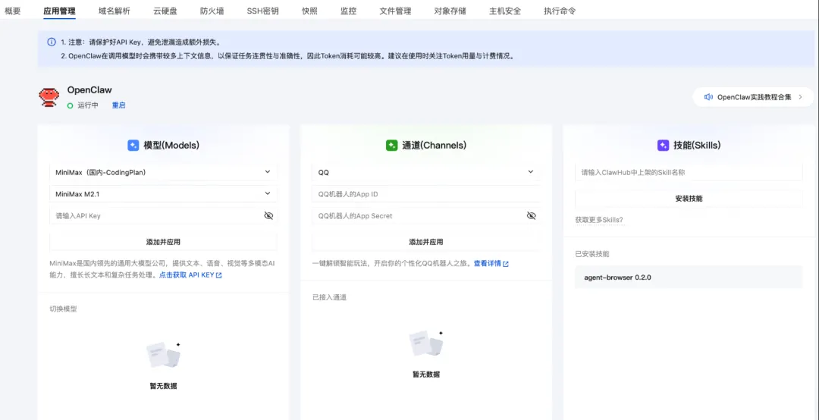
Task: Select the 应用管理 tab
Action: (x=60, y=11)
